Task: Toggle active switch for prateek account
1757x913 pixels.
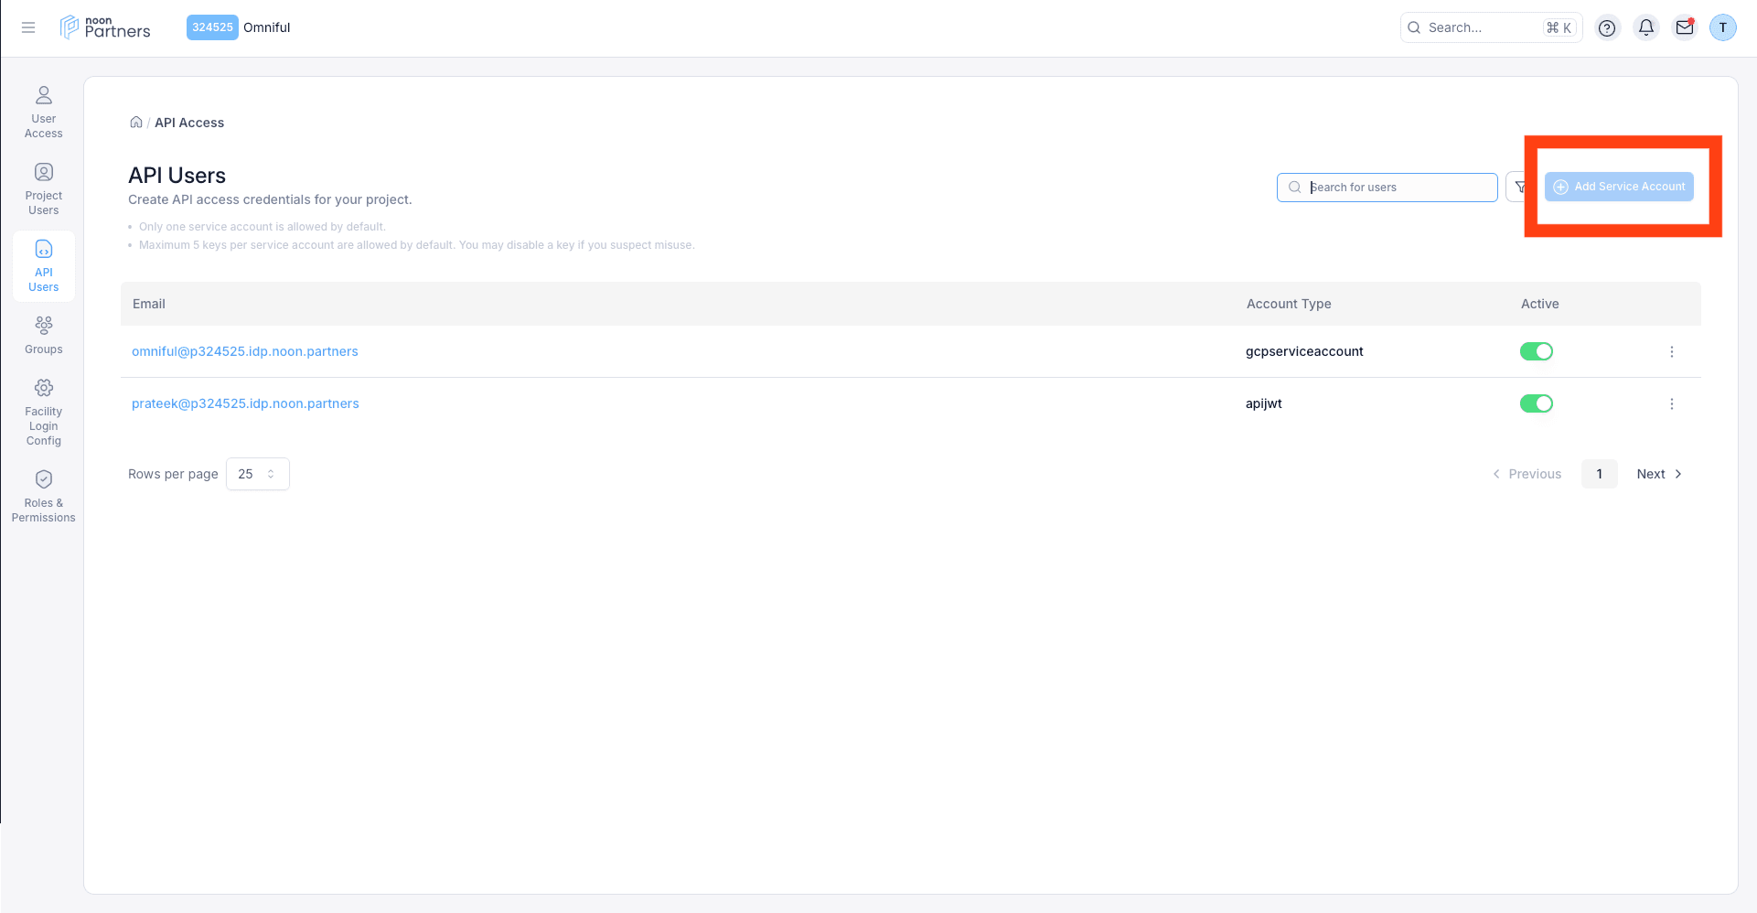Action: [x=1536, y=403]
